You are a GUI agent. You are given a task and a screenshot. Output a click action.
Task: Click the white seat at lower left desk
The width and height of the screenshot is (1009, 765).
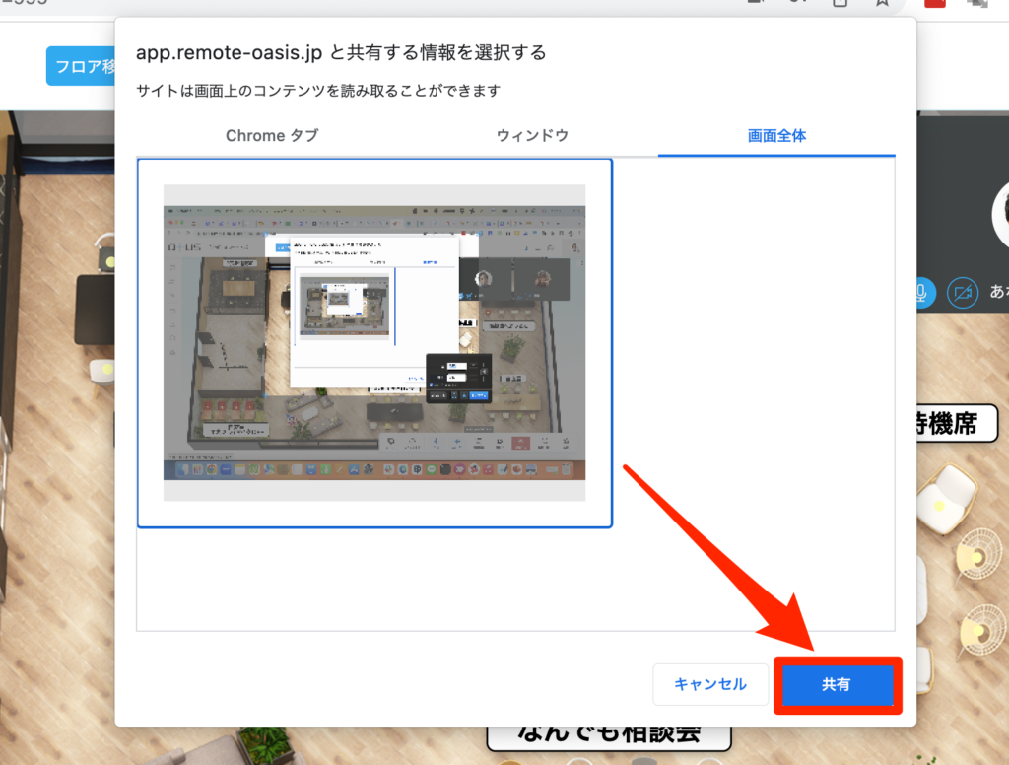coord(101,371)
